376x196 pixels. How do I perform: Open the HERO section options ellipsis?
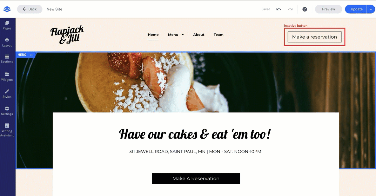pos(32,55)
